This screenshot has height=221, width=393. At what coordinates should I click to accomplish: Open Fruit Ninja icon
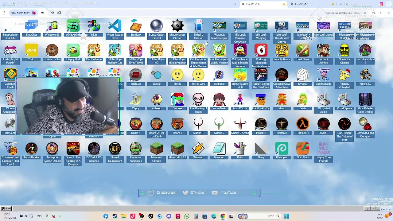pos(303,53)
